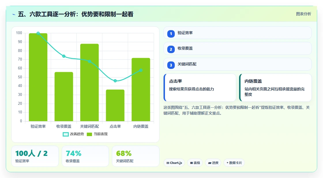Click the small blue icon before the heading
Viewport: 323px width, 178px height.
pyautogui.click(x=14, y=14)
